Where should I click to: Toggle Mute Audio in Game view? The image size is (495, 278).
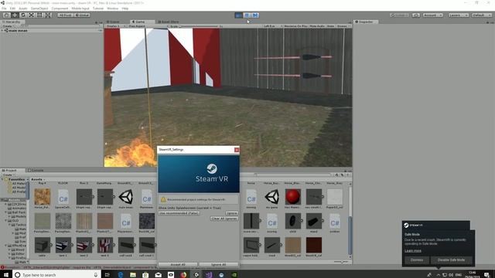317,26
